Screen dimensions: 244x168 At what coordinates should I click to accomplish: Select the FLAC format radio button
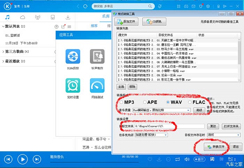[190, 102]
